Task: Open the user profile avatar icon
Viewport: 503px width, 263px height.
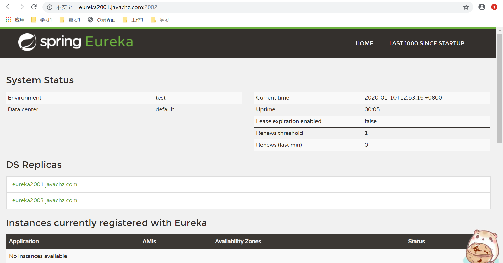Action: tap(482, 7)
